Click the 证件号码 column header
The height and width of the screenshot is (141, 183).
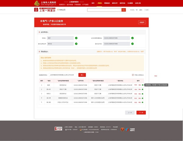tap(80, 81)
